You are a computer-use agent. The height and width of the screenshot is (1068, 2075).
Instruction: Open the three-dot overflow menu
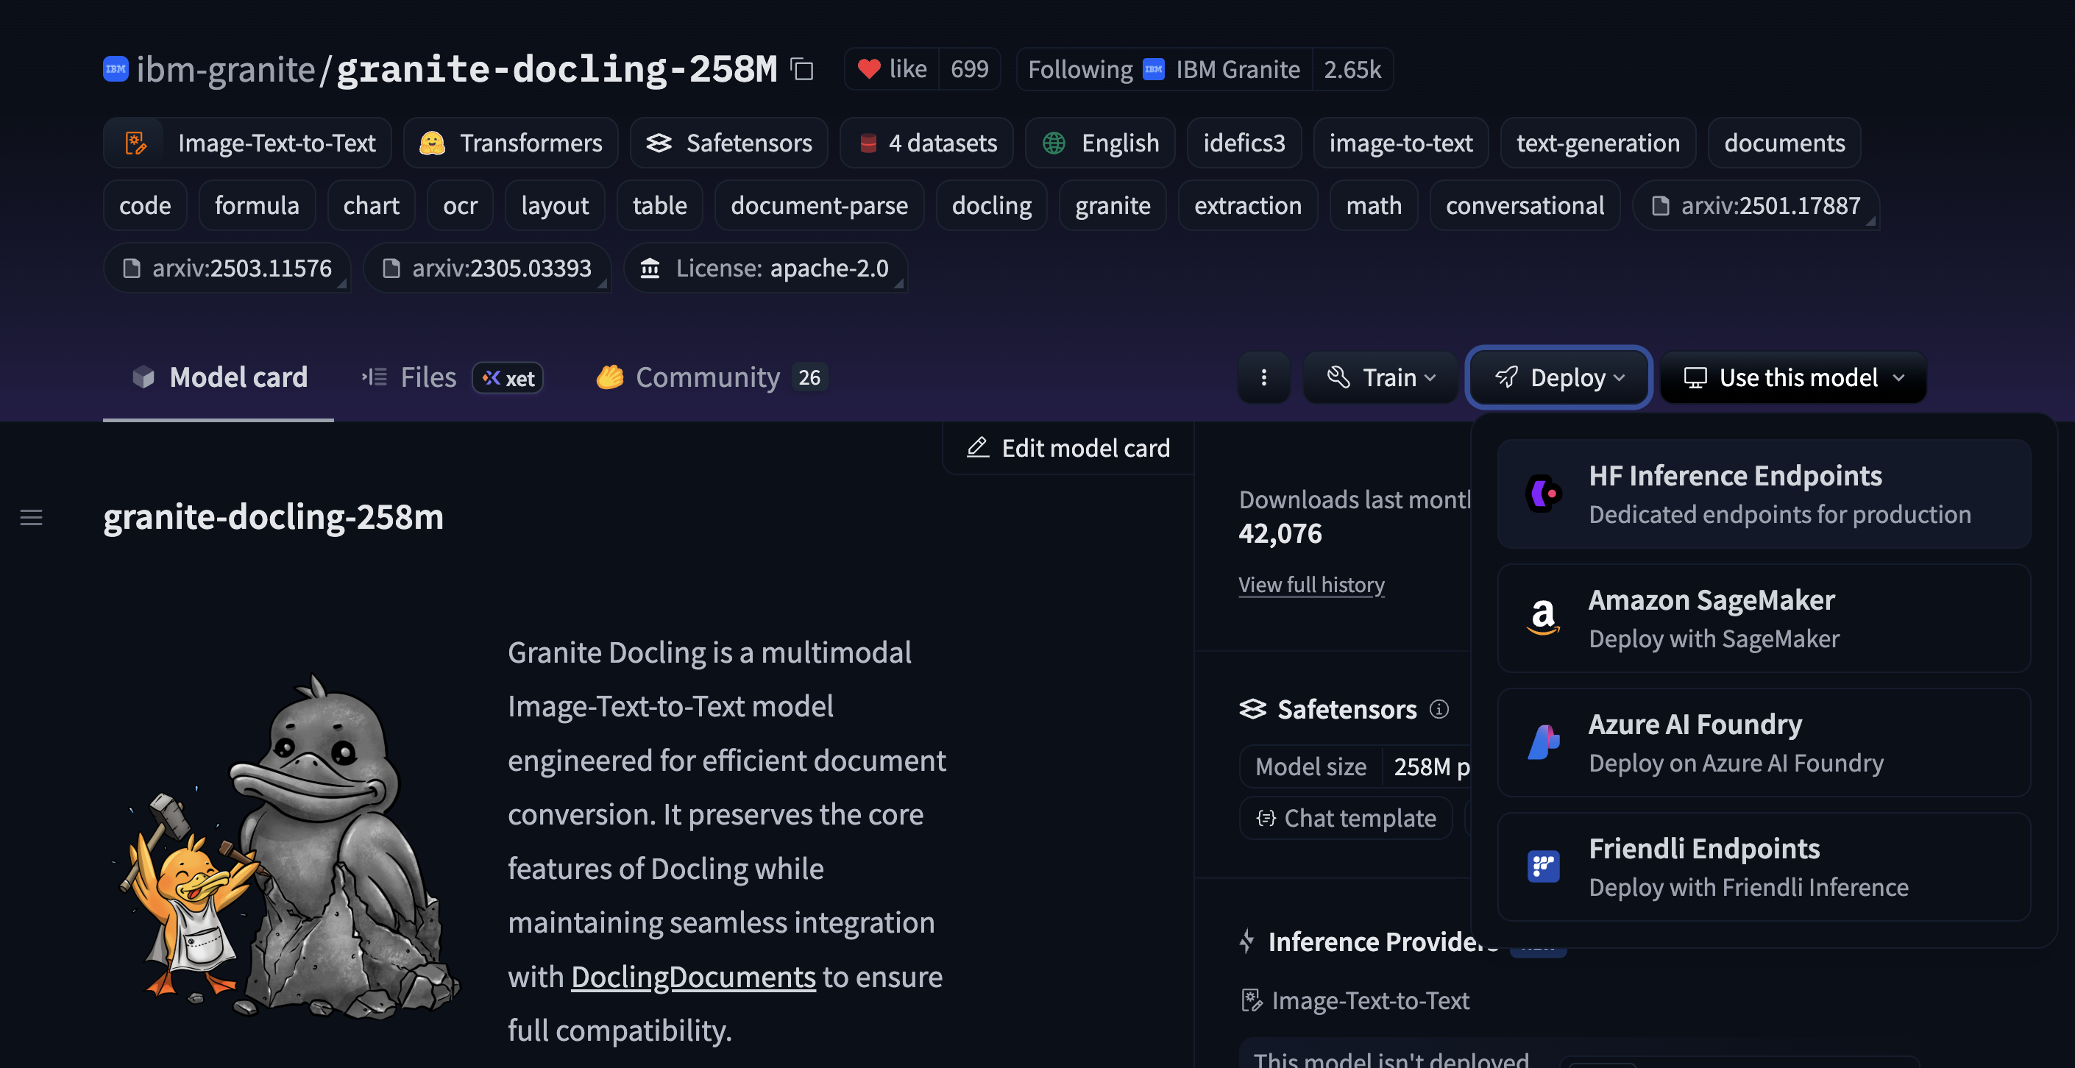click(x=1264, y=377)
